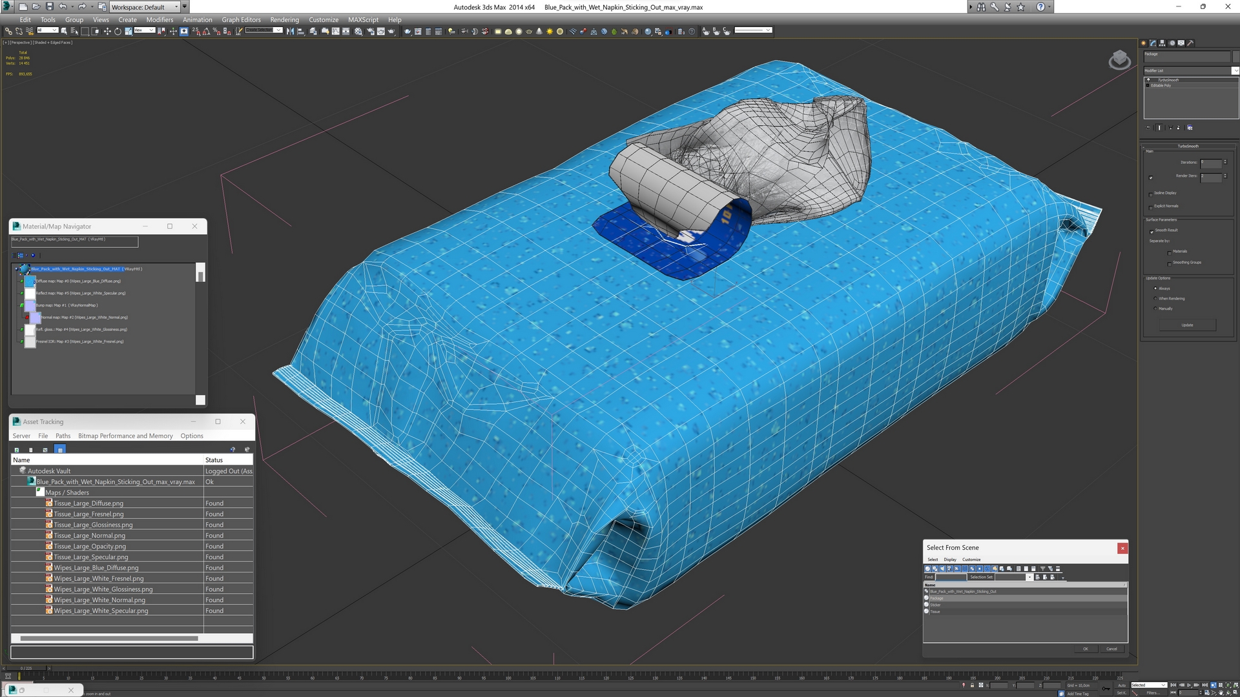This screenshot has height=697, width=1240.
Task: Click the Select and Link tool icon
Action: point(8,31)
